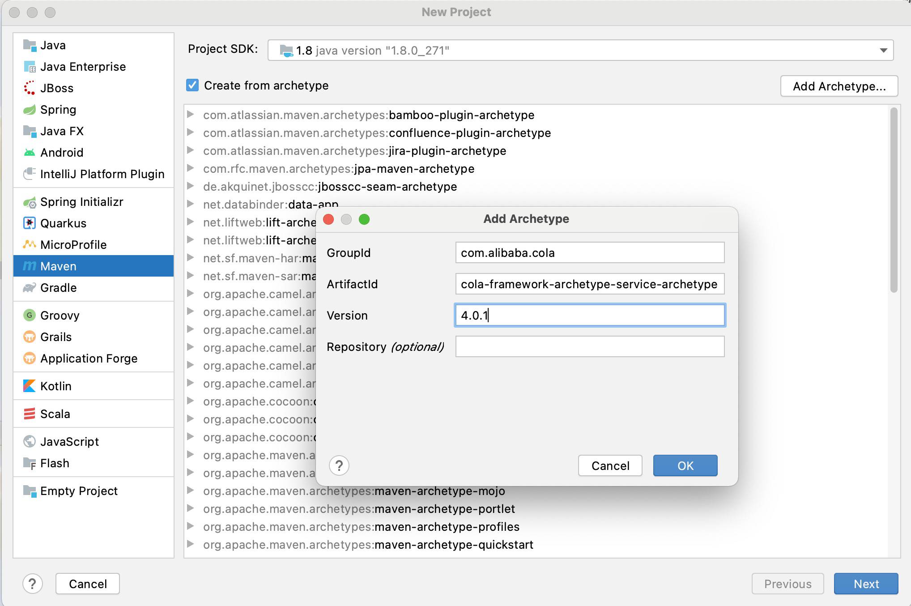911x606 pixels.
Task: Click the Previous button
Action: pos(788,584)
